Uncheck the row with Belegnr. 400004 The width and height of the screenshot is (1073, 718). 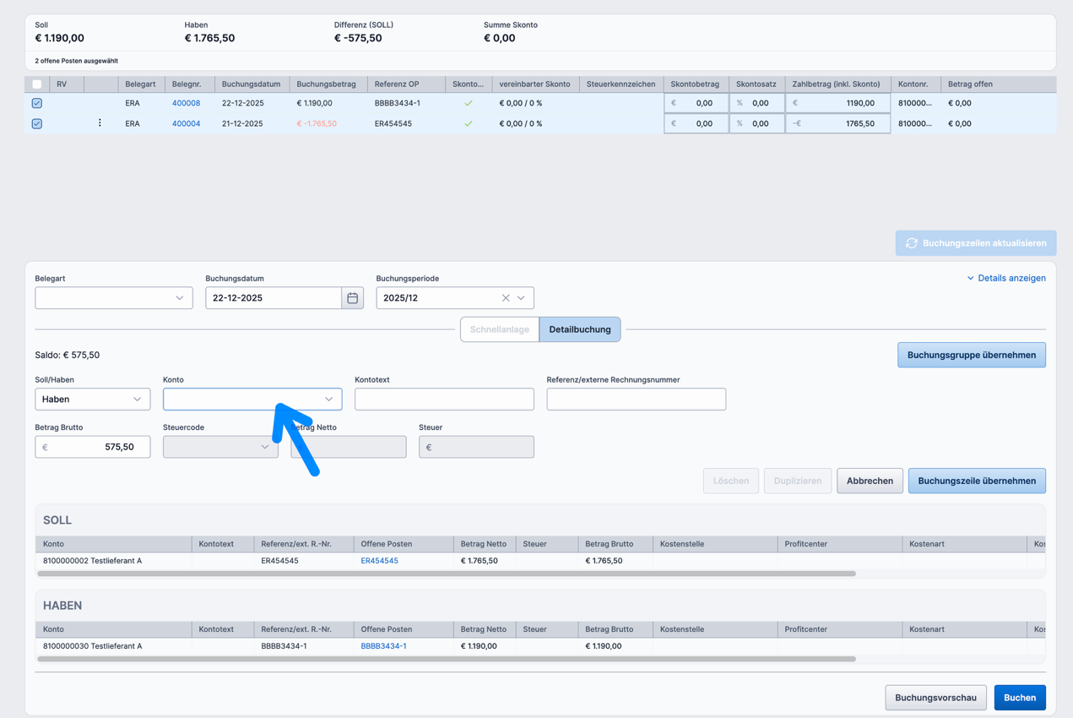tap(36, 123)
